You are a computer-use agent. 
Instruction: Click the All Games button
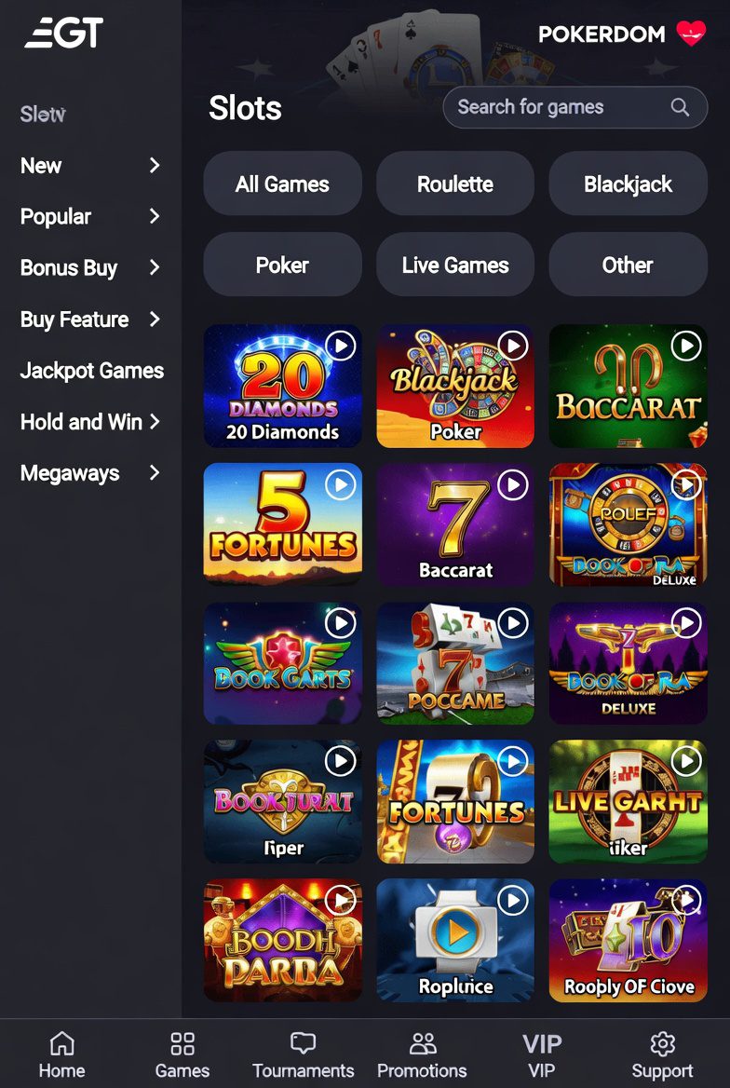[282, 184]
